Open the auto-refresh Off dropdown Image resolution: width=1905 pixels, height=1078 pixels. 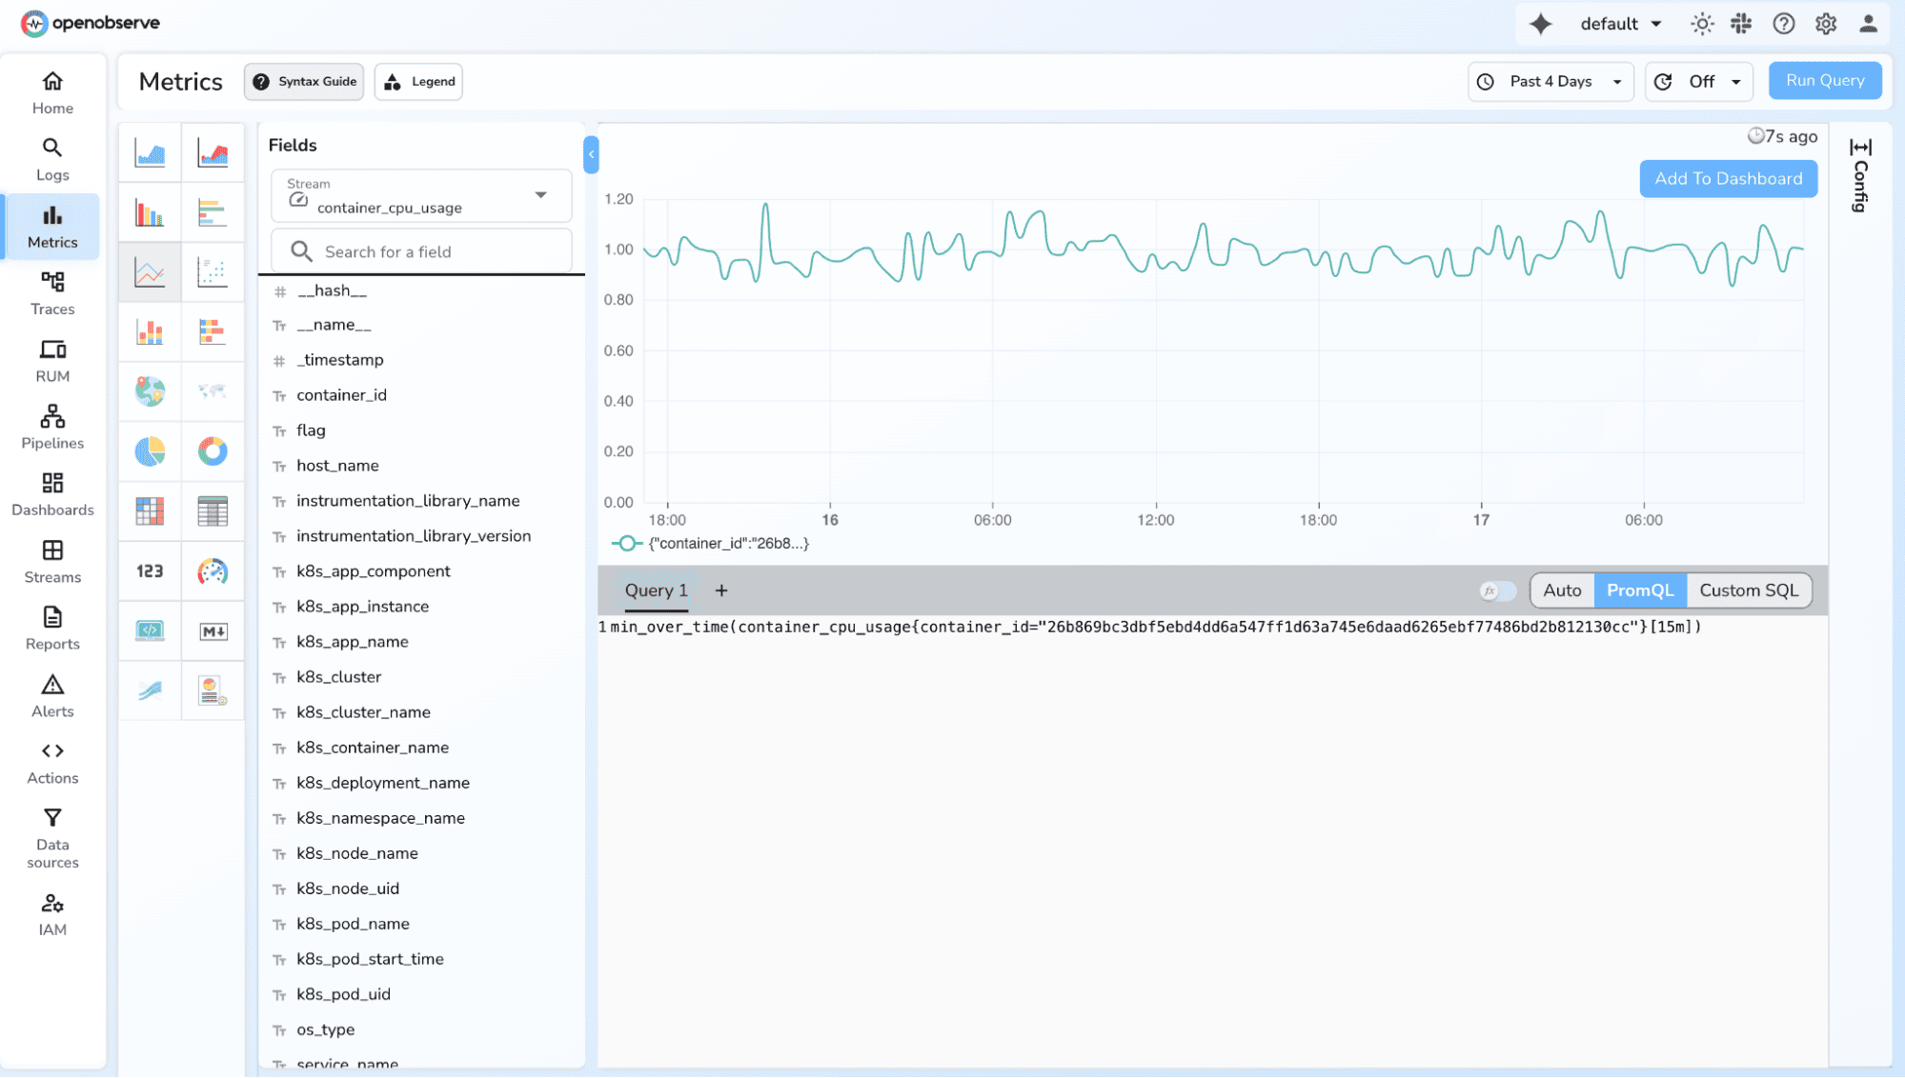point(1700,82)
